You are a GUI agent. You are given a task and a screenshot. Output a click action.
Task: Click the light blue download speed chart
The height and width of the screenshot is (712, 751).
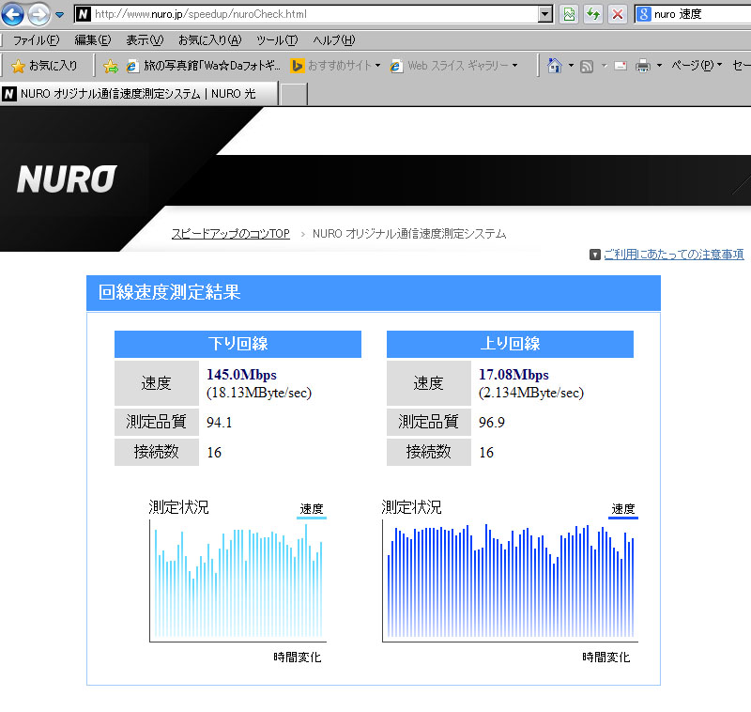(x=238, y=581)
